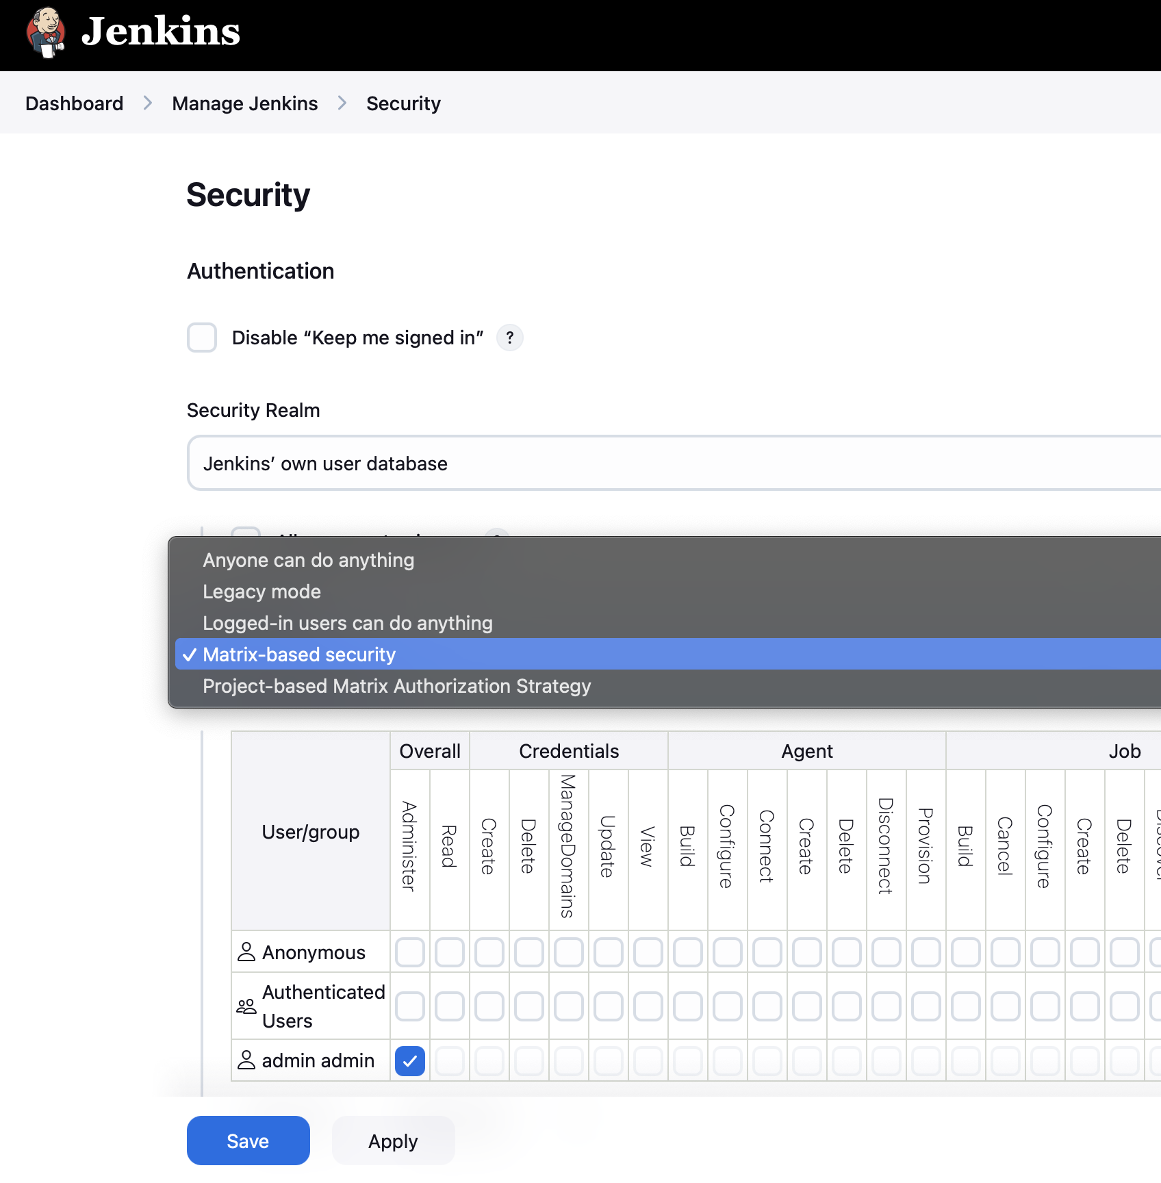Go to Dashboard breadcrumb
Image resolution: width=1161 pixels, height=1183 pixels.
click(x=75, y=103)
